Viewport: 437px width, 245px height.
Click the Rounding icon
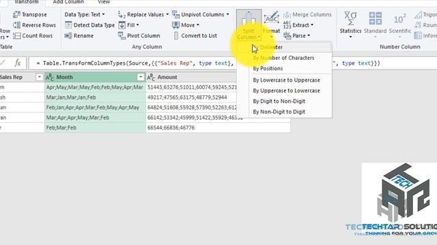418,25
